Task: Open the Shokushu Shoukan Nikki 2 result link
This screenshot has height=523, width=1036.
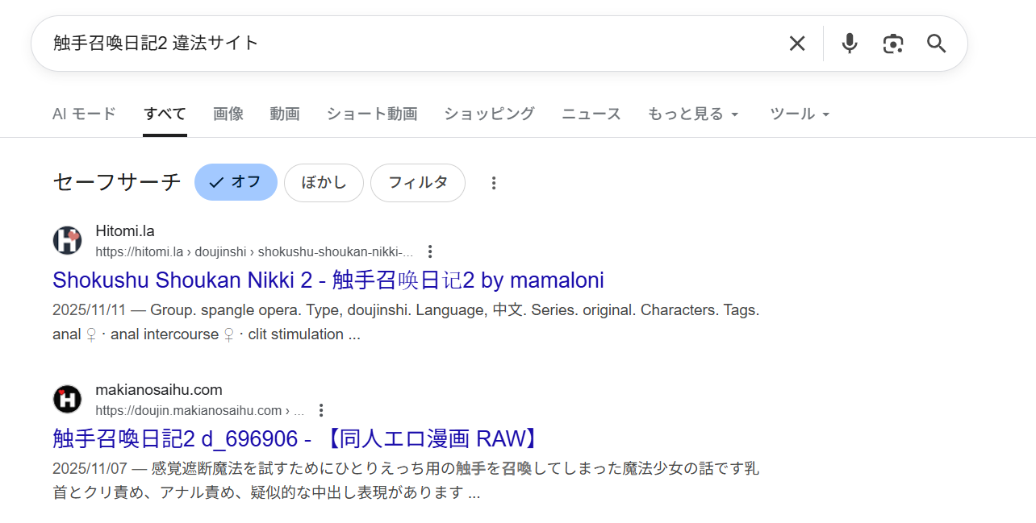Action: pyautogui.click(x=328, y=280)
